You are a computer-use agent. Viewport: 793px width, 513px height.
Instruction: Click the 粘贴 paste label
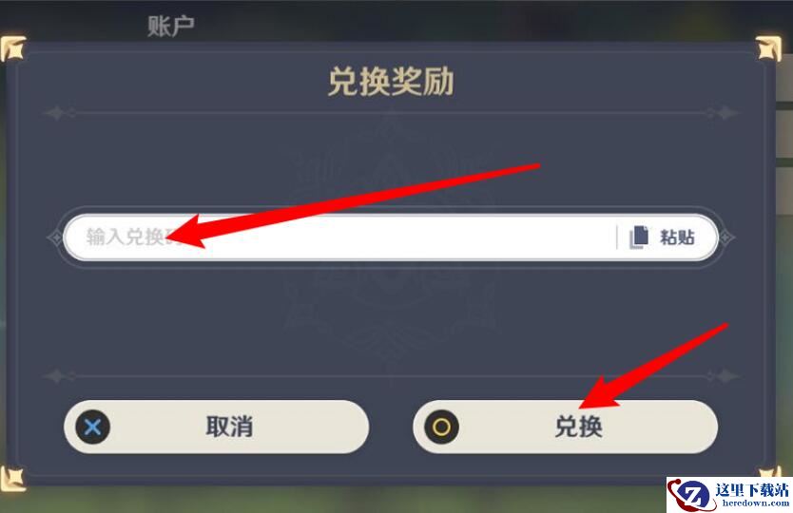677,237
